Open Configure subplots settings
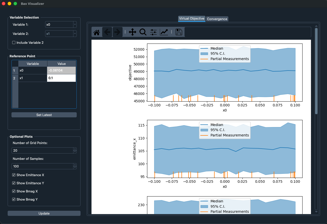This screenshot has height=224, width=327. (153, 32)
